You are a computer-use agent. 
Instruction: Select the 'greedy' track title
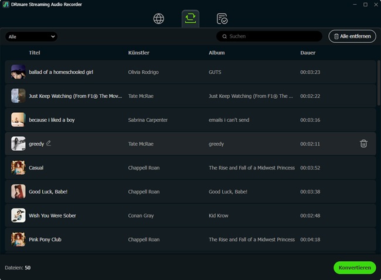36,144
